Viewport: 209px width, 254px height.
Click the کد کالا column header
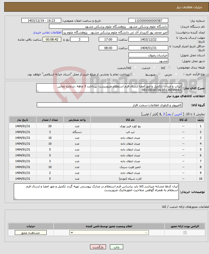pos(183,120)
